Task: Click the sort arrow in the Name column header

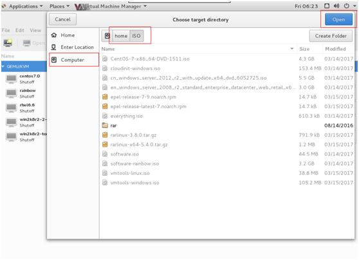Action: [292, 48]
